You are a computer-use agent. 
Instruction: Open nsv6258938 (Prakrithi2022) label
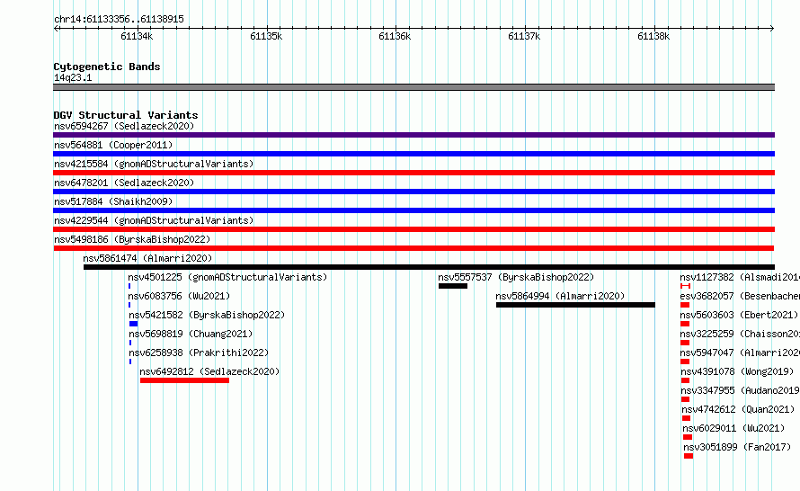[x=199, y=353]
